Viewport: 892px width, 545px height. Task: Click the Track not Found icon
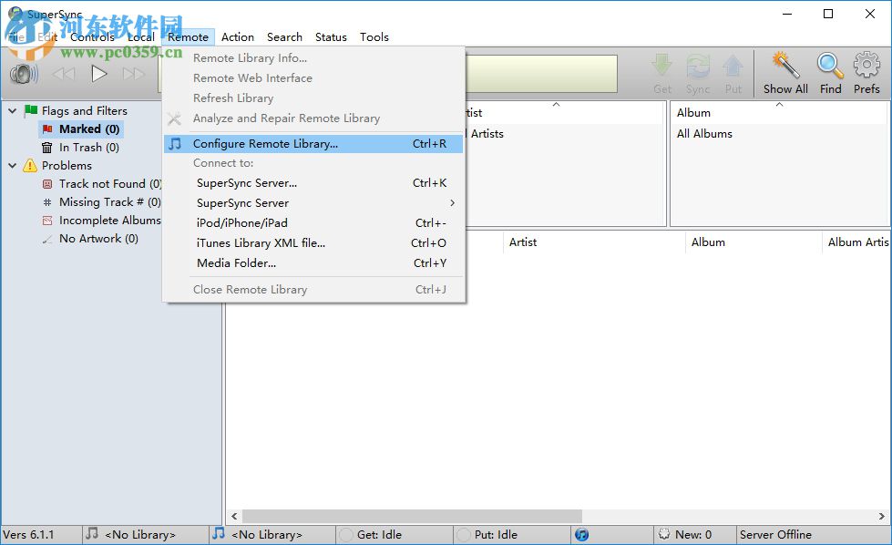click(47, 184)
